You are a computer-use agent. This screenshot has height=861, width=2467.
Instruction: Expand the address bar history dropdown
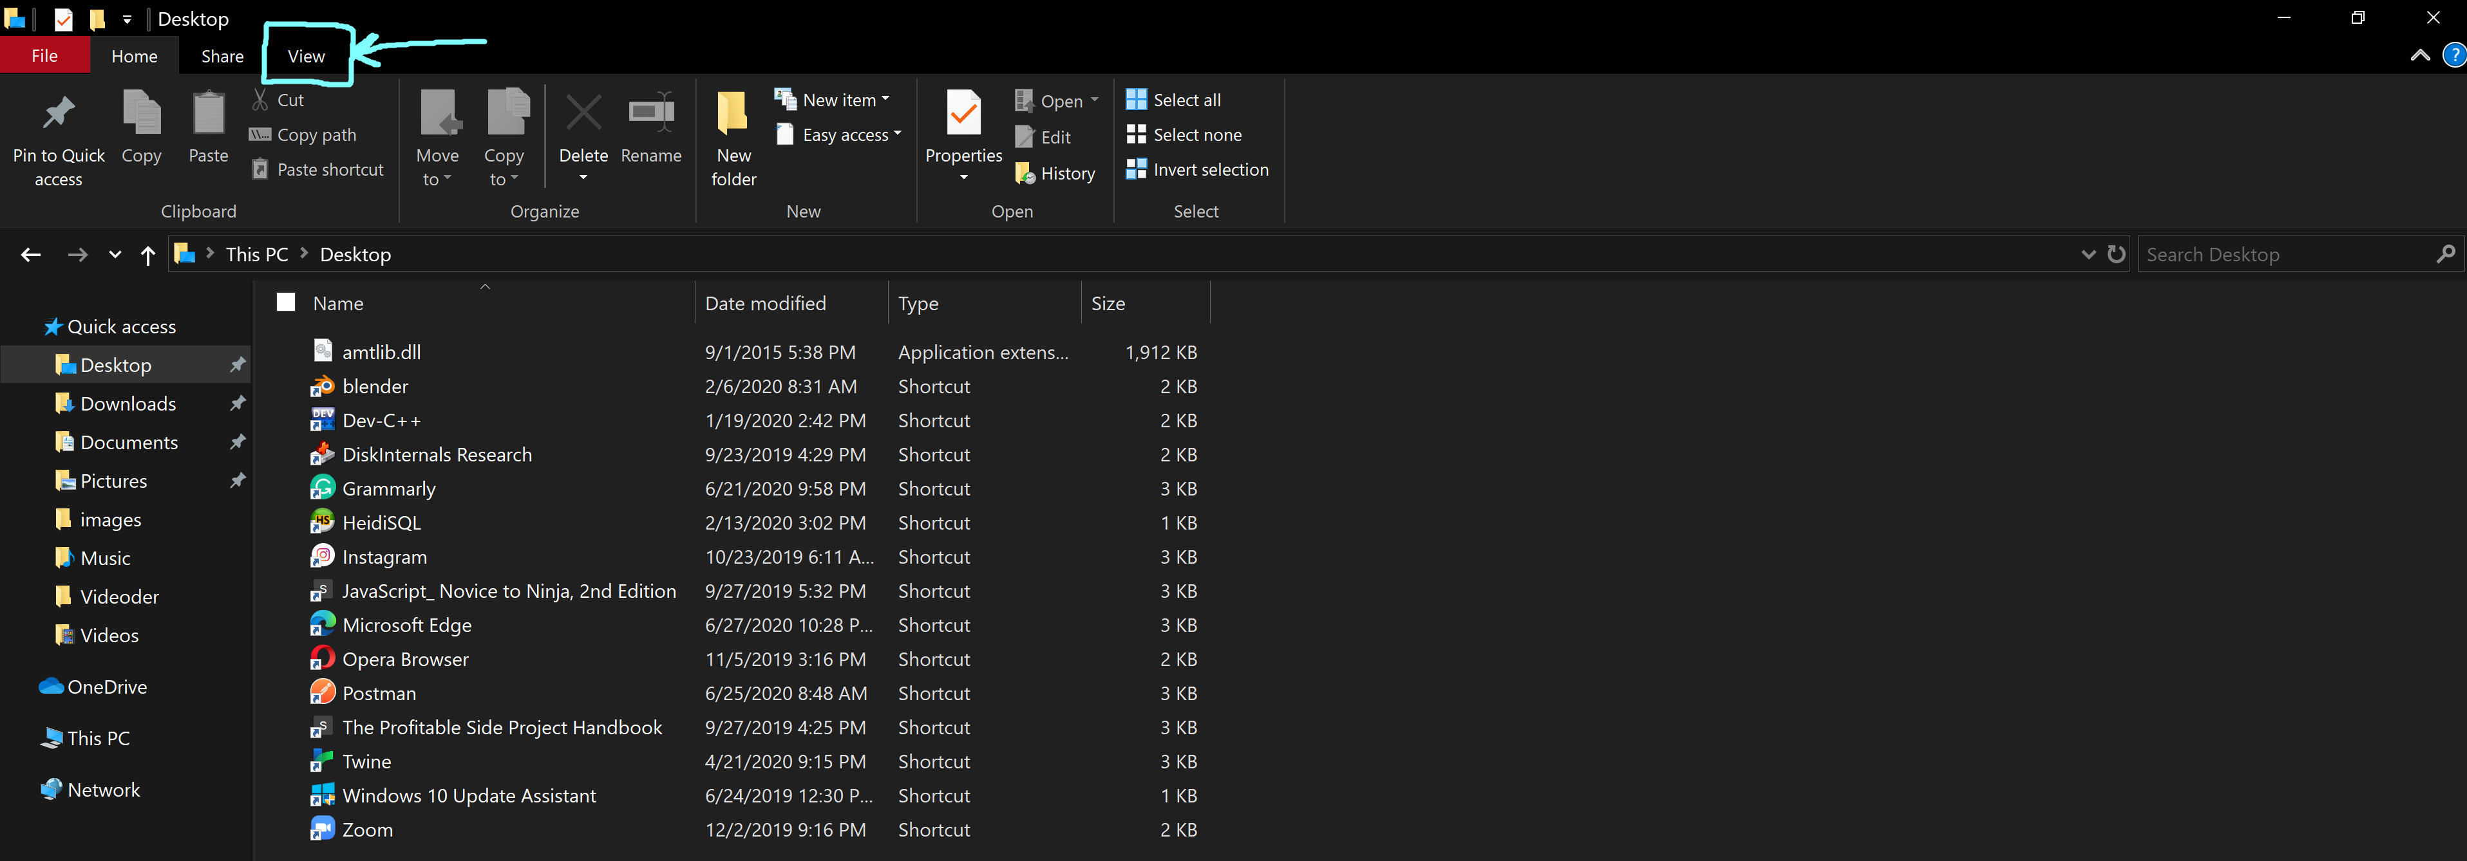(x=2089, y=254)
